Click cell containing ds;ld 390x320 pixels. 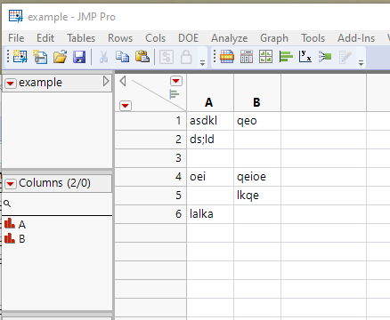click(210, 140)
